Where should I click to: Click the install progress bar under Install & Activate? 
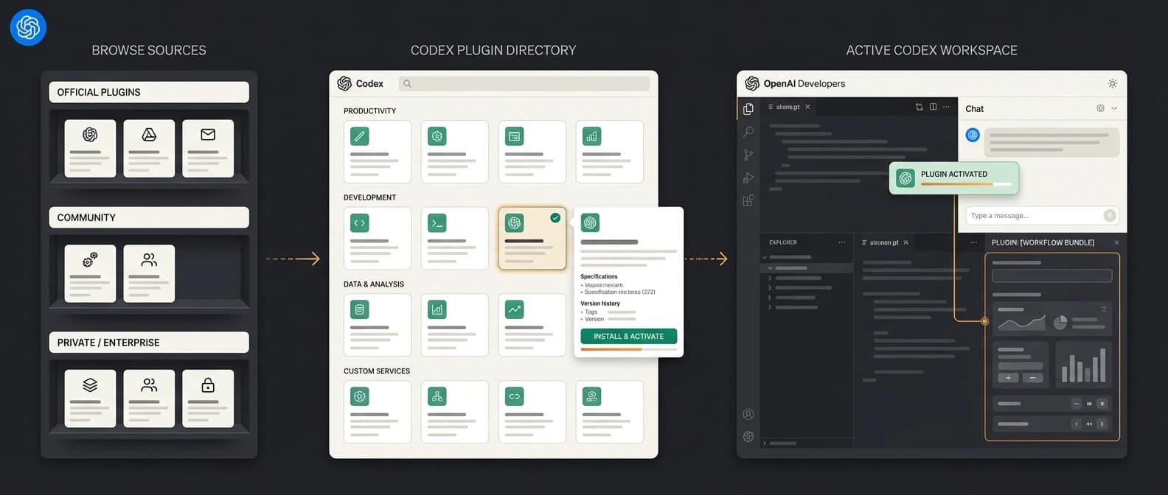[x=629, y=349]
